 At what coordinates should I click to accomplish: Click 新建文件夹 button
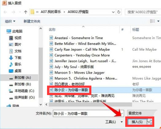pos(32,21)
